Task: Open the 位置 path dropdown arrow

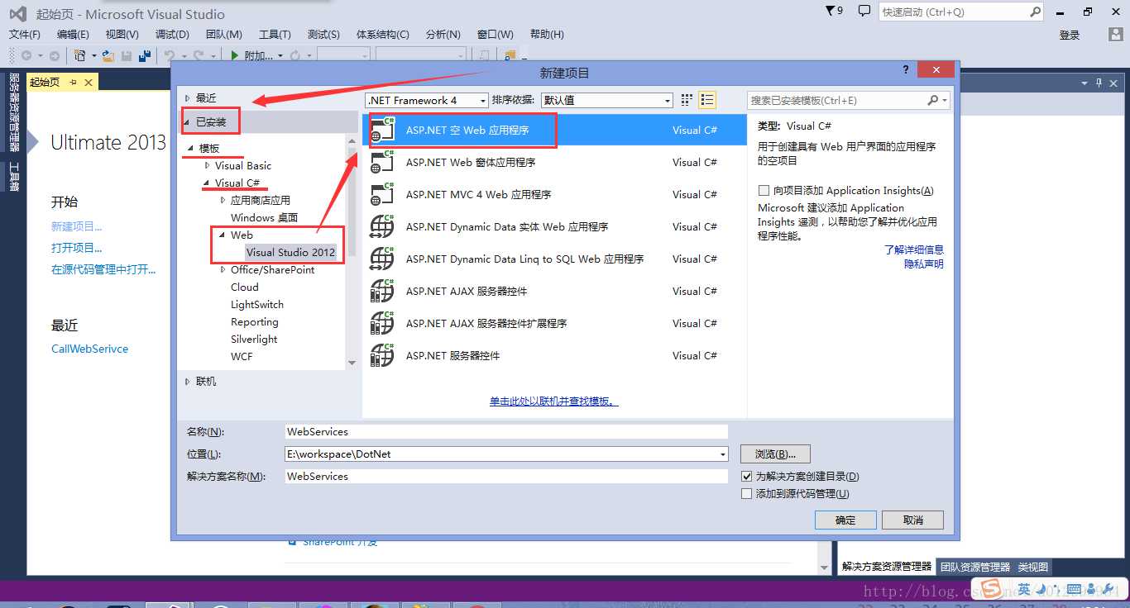Action: click(723, 454)
